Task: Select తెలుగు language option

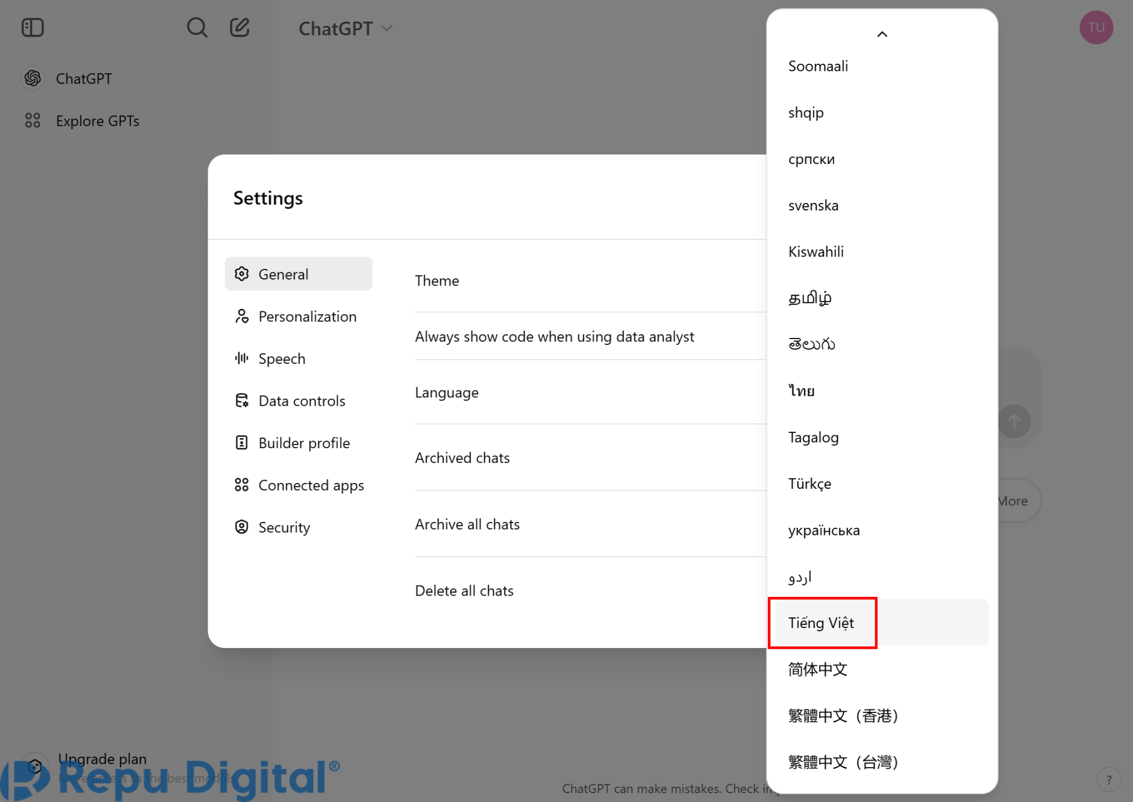Action: point(882,344)
